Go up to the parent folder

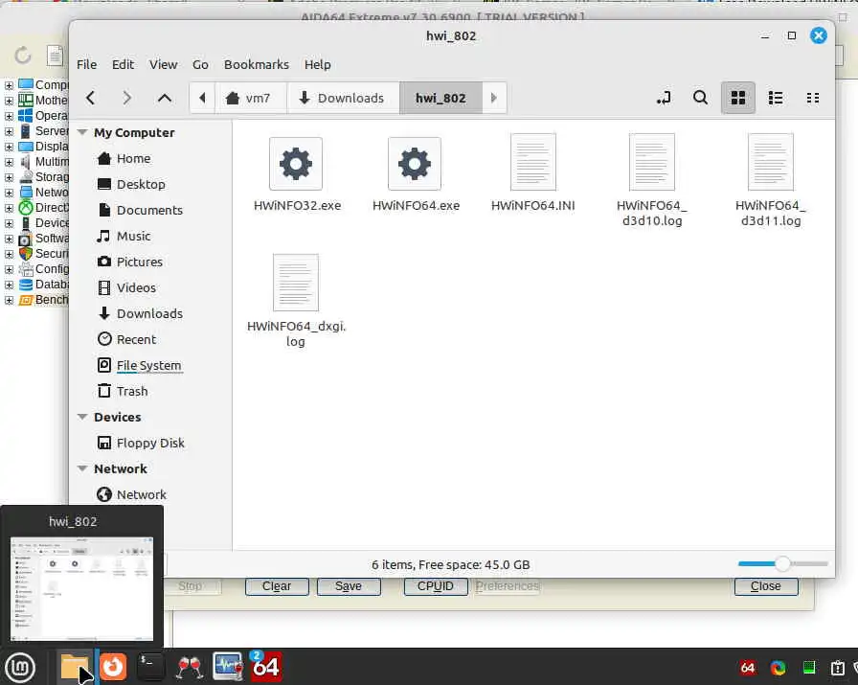coord(165,98)
